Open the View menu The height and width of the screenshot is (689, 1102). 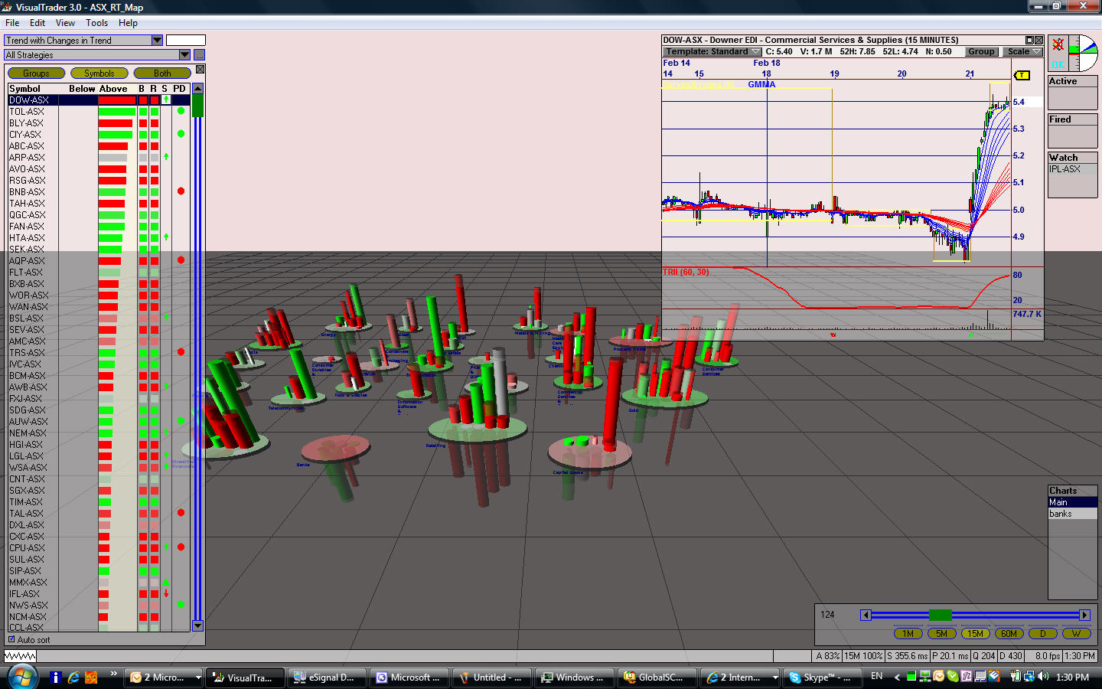point(66,23)
